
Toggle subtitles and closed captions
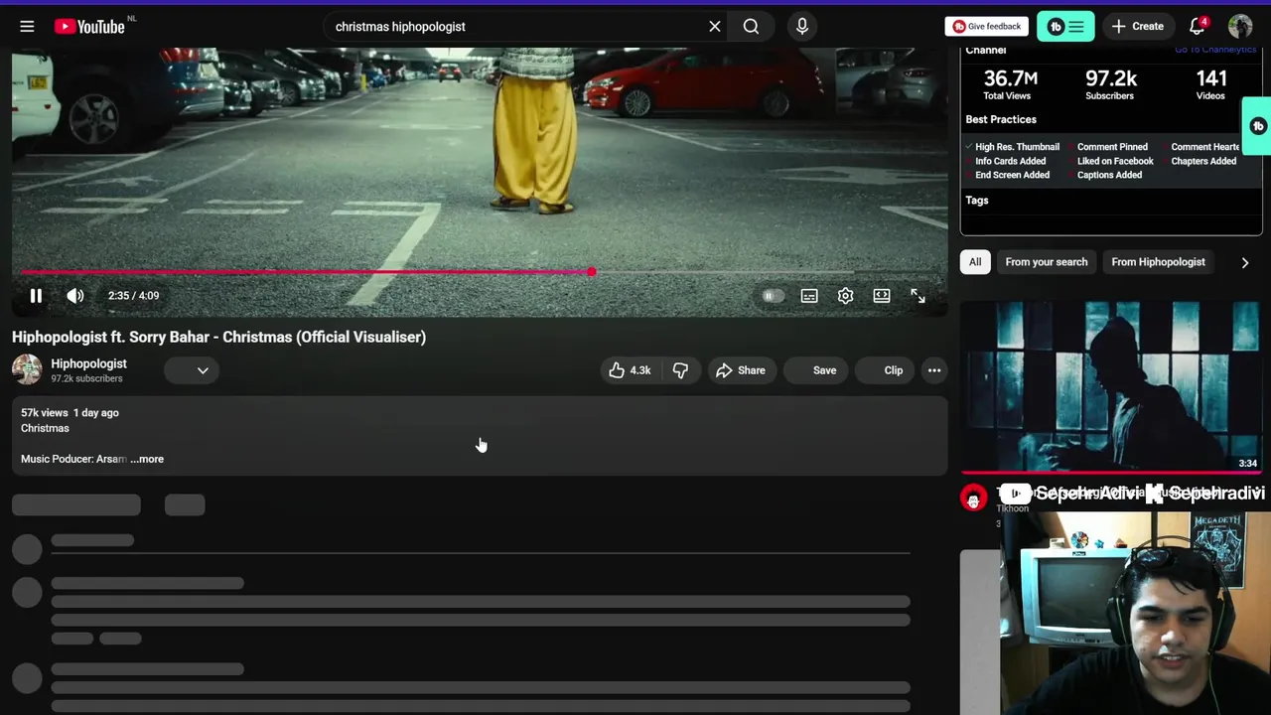coord(809,296)
